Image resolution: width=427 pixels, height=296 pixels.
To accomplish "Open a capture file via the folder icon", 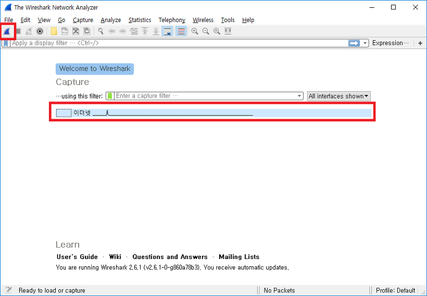I will pyautogui.click(x=54, y=31).
